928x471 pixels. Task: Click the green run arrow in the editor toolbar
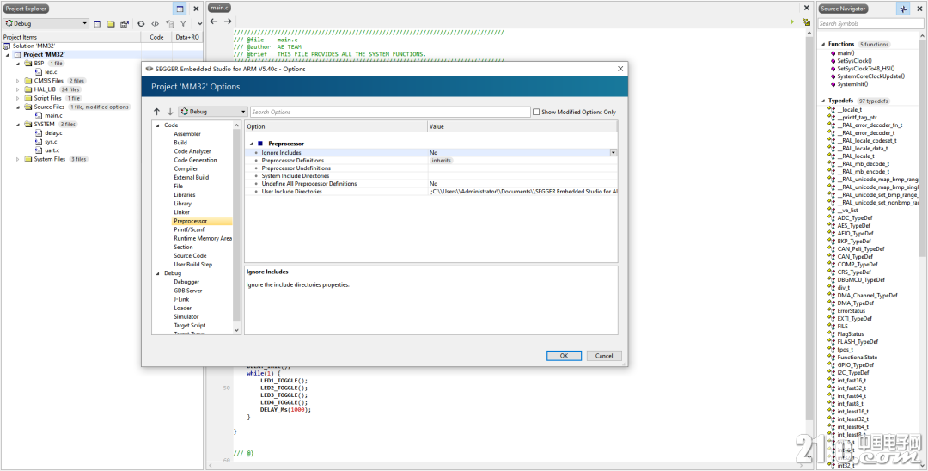tap(792, 21)
